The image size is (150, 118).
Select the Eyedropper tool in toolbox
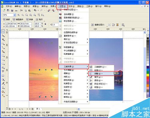point(3,83)
